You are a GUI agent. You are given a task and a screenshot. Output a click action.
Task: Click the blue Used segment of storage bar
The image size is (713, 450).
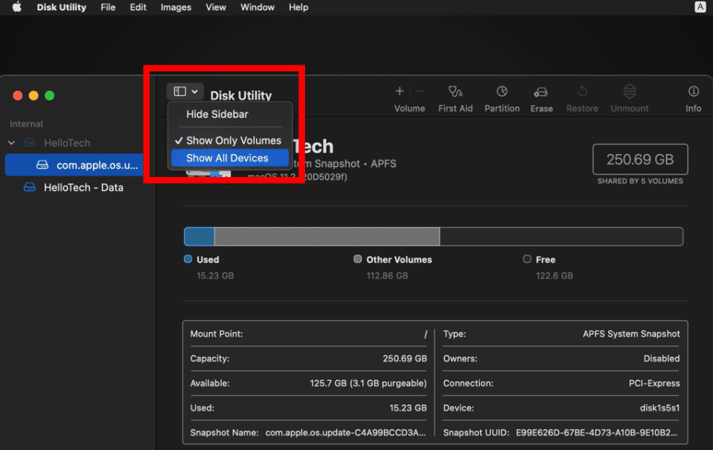click(x=199, y=237)
